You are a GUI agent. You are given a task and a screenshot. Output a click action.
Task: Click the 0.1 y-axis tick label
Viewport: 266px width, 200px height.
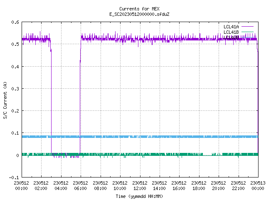pyautogui.click(x=15, y=133)
